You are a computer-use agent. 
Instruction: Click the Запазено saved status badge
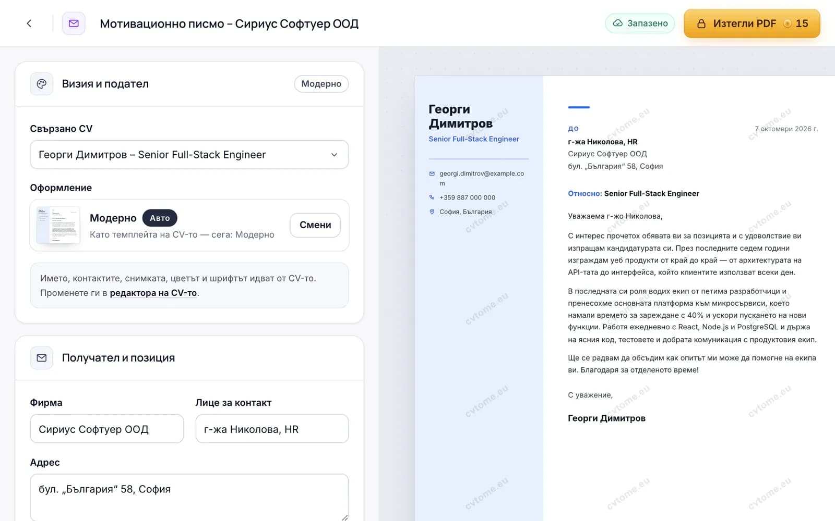click(640, 23)
